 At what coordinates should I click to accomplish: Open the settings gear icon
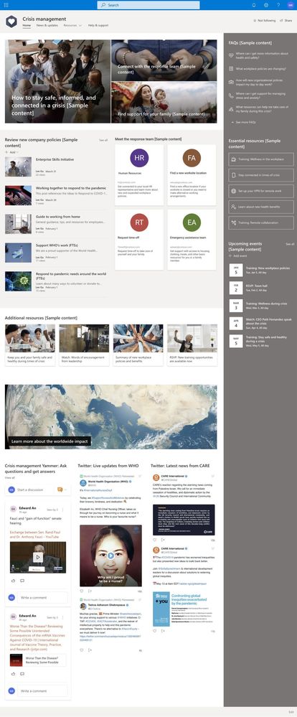pos(266,5)
